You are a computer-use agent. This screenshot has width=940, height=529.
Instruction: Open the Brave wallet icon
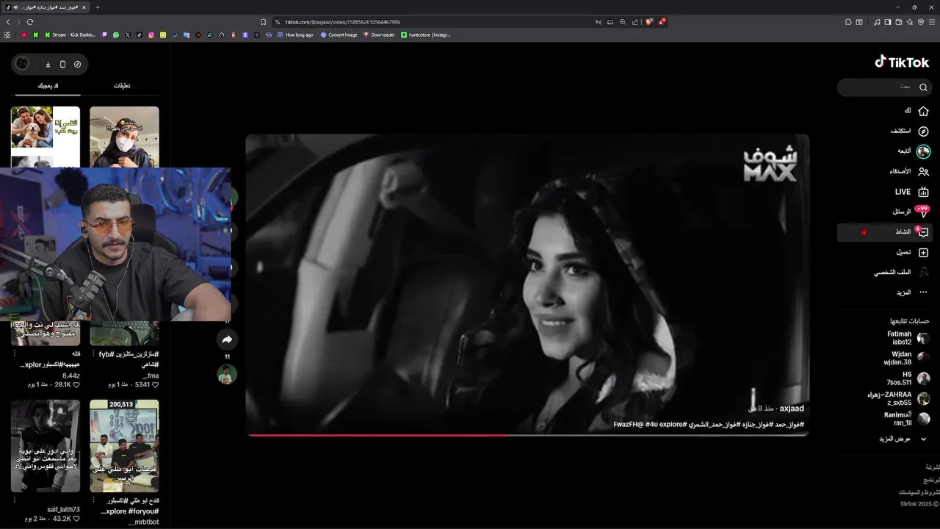[899, 22]
